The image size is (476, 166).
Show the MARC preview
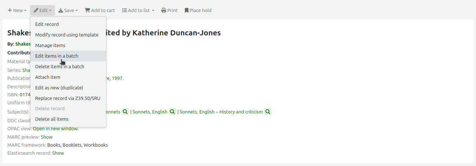coord(47,137)
